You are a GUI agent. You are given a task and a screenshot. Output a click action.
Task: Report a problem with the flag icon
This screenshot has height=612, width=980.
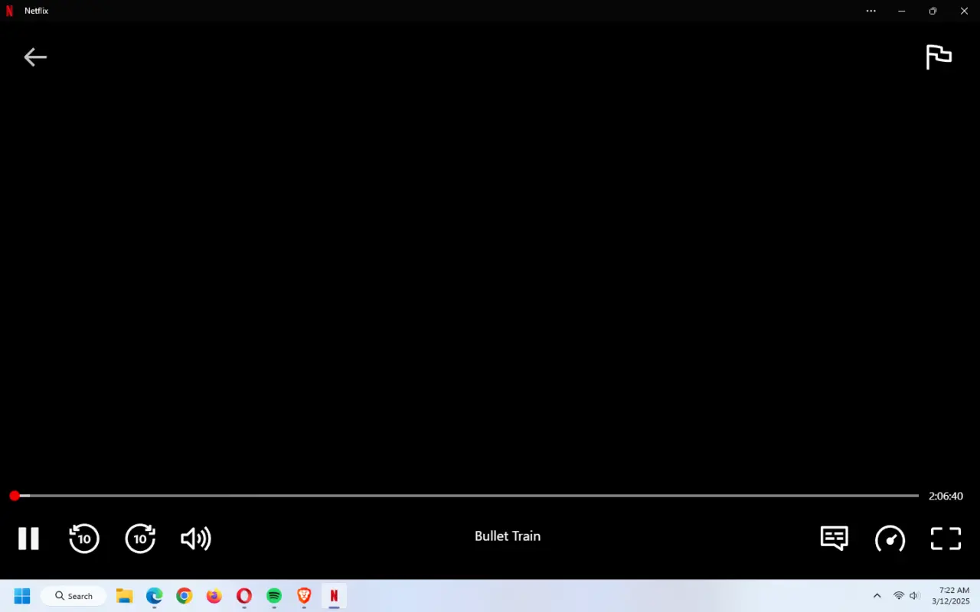click(x=939, y=57)
